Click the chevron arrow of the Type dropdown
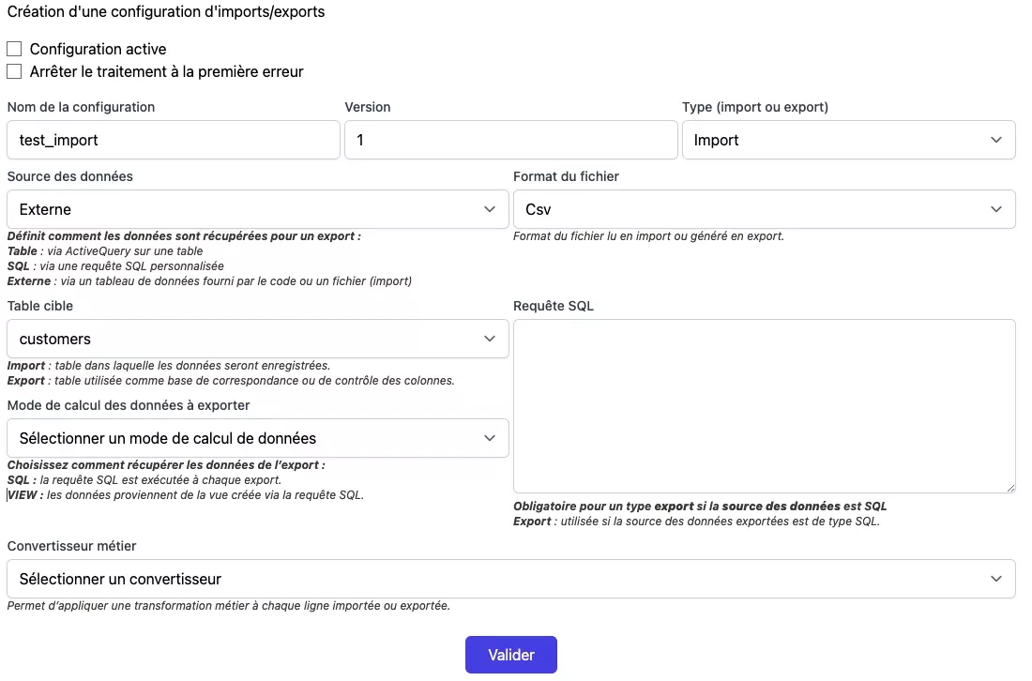Viewport: 1032px width, 681px height. [x=996, y=140]
